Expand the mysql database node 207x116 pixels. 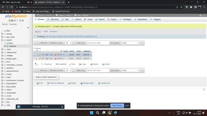[x=2, y=74]
